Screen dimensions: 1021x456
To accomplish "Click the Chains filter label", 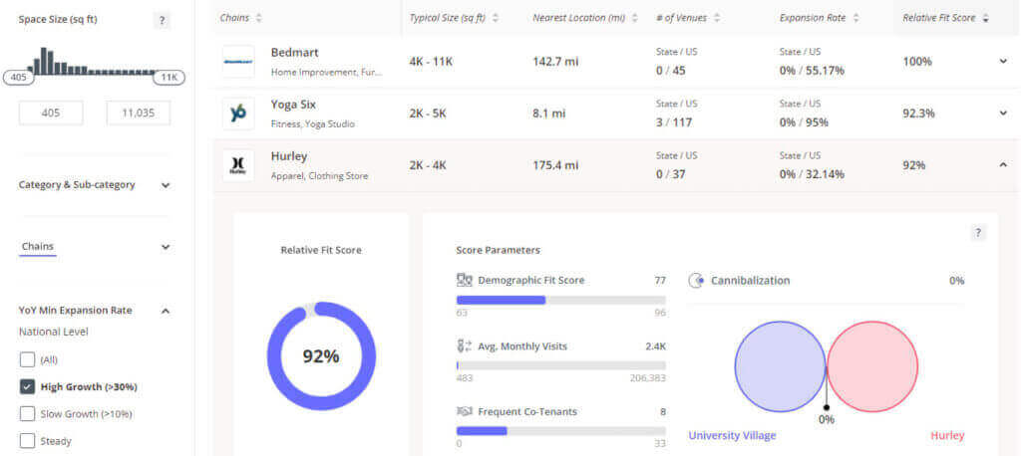I will (x=38, y=247).
